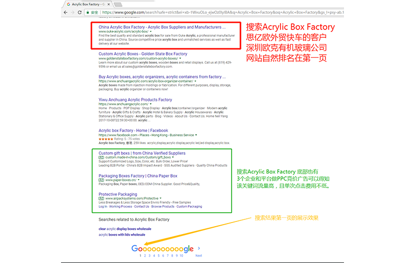
Task: Click Contact Us sitelink
Action: [141, 207]
